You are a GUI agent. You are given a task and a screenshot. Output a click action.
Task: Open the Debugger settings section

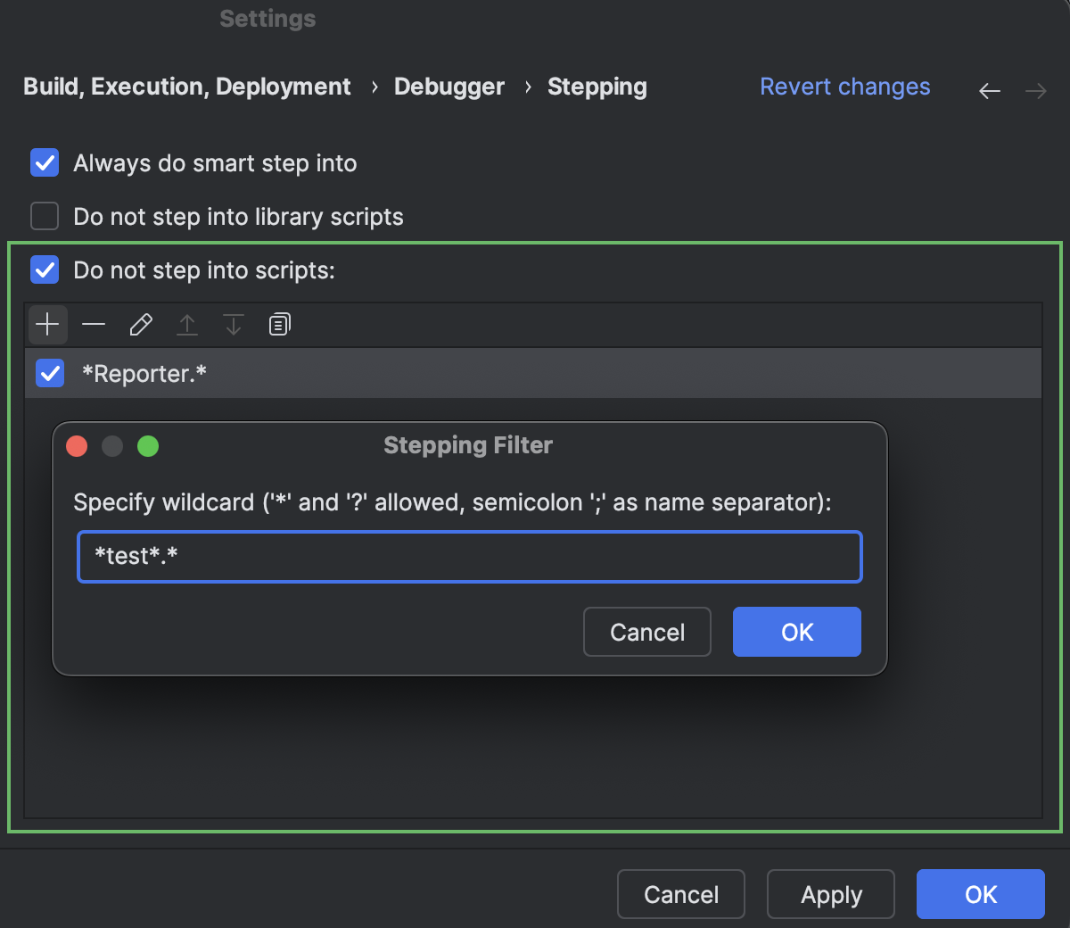click(449, 87)
